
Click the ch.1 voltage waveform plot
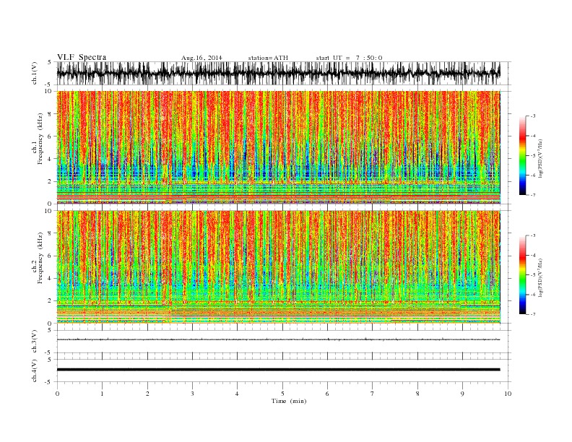coord(278,73)
